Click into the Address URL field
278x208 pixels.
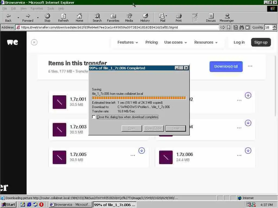click(117, 27)
